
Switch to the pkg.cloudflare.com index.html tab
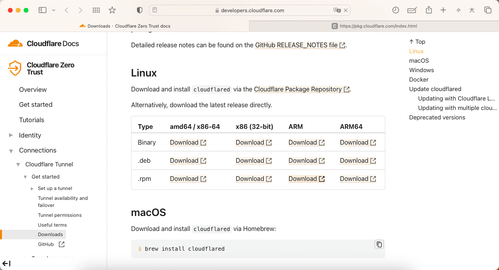[374, 26]
